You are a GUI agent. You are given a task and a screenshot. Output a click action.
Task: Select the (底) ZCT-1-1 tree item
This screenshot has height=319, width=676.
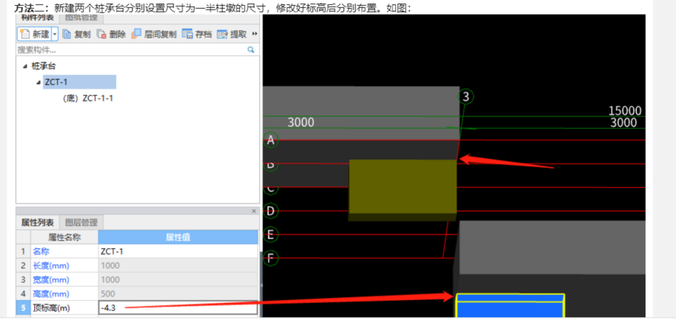(88, 98)
